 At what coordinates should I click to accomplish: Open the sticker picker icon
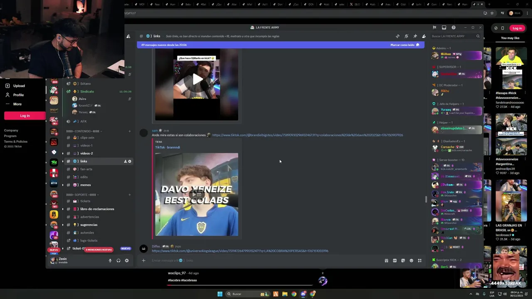(x=403, y=260)
